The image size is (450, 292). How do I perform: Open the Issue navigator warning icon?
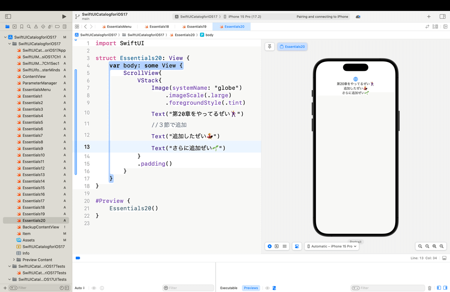point(36,27)
